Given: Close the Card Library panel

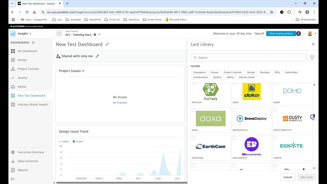Looking at the screenshot, I should click(313, 44).
